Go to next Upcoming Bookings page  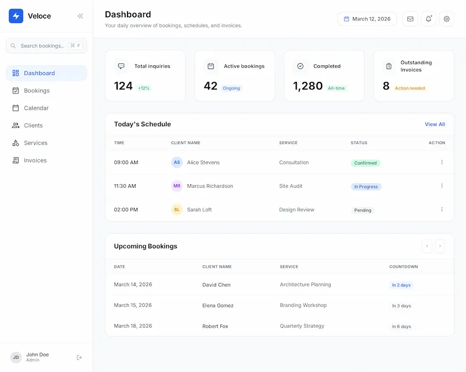(440, 246)
